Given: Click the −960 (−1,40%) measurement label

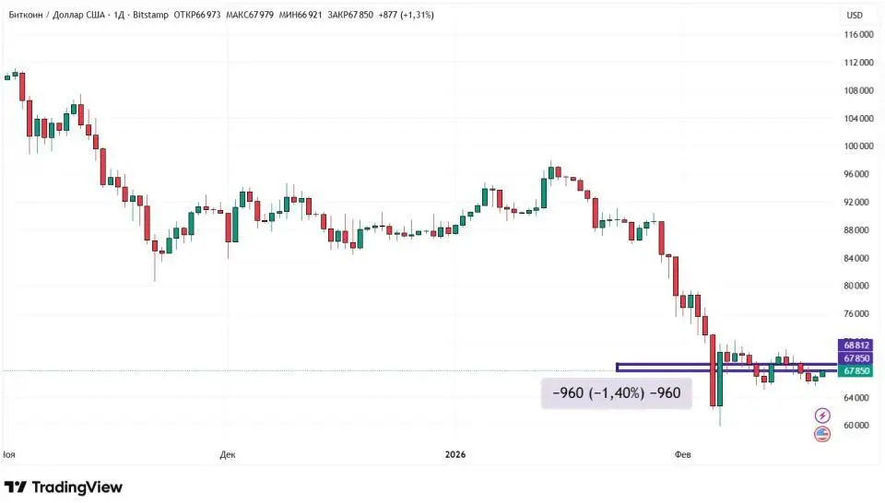Looking at the screenshot, I should point(616,393).
